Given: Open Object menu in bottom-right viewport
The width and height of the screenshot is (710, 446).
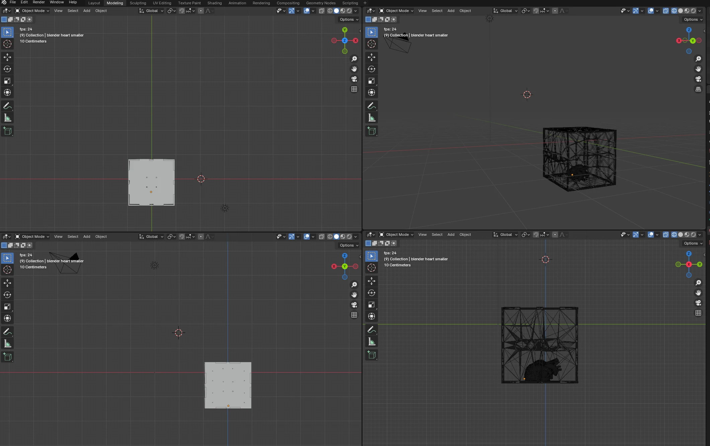Looking at the screenshot, I should pyautogui.click(x=465, y=235).
